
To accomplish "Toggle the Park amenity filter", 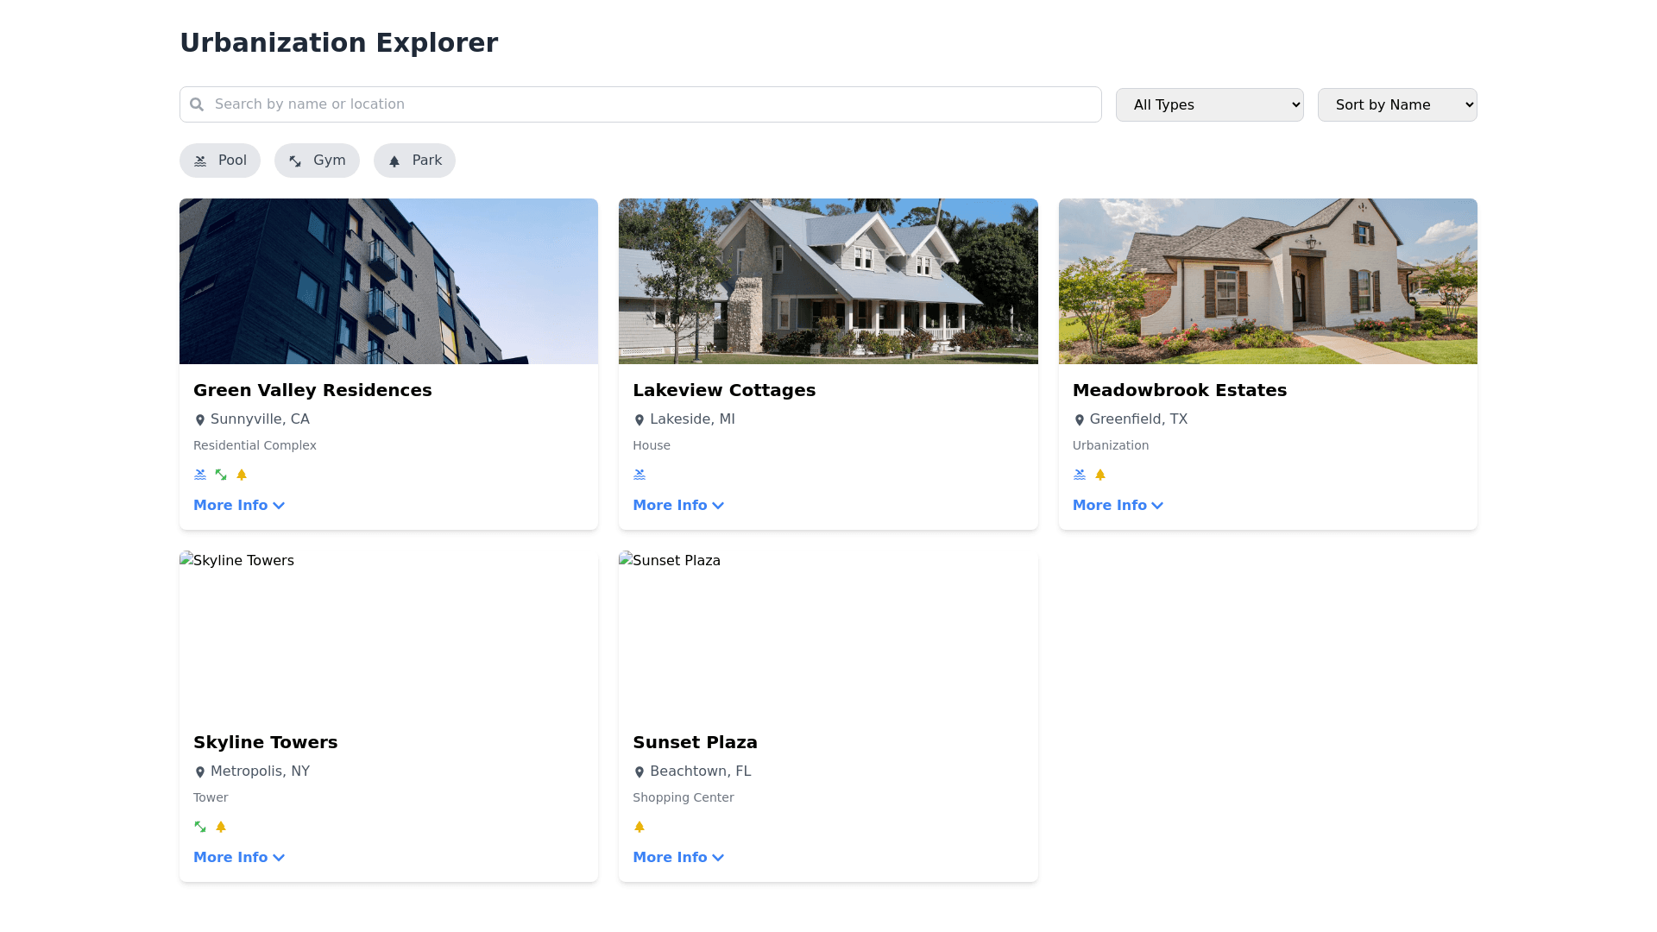I will [414, 161].
